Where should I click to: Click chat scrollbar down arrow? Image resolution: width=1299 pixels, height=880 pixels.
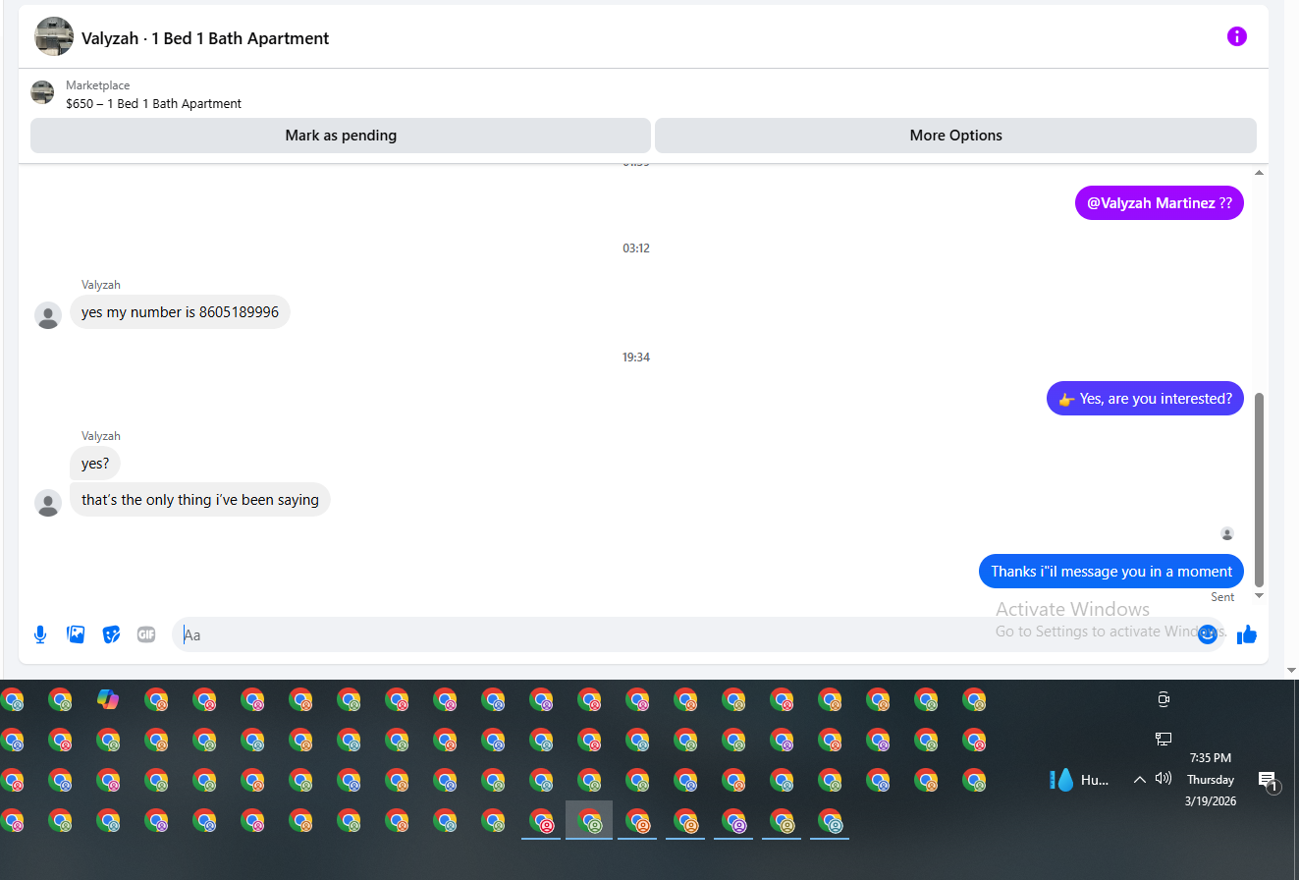point(1260,595)
